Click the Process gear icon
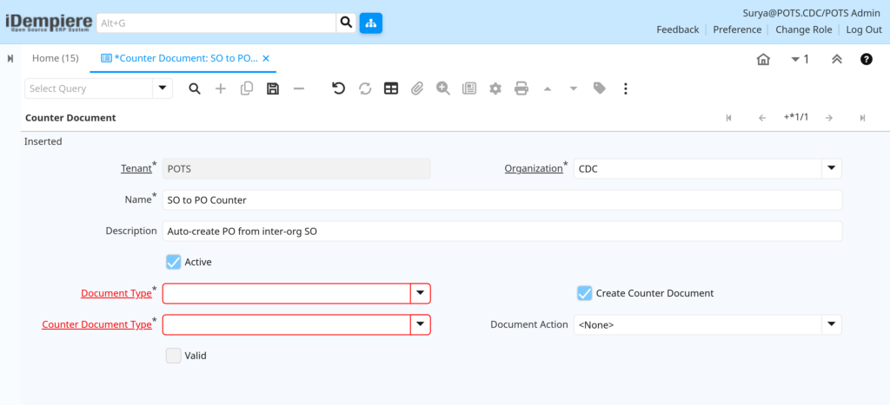The width and height of the screenshot is (890, 405). point(495,88)
